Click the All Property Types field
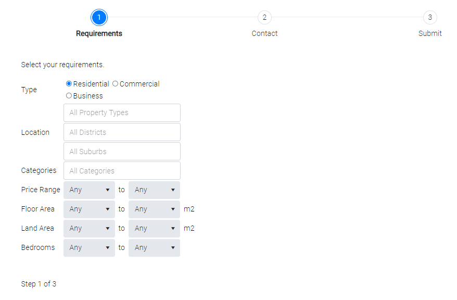This screenshot has width=457, height=300. pos(122,113)
